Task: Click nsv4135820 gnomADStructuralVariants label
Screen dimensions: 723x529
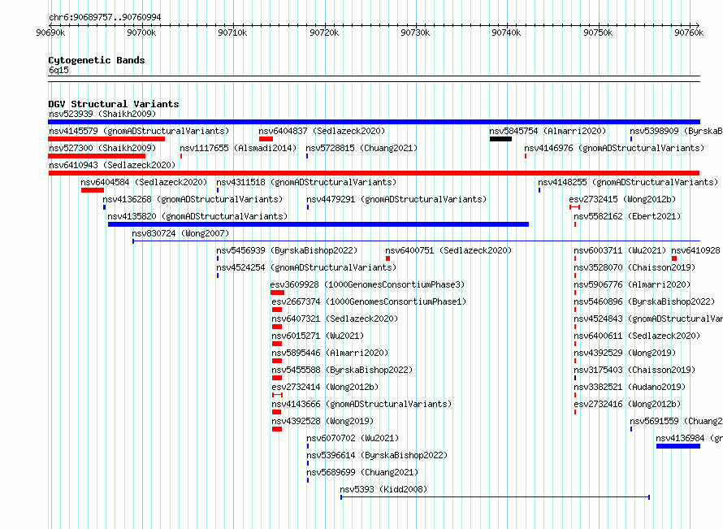Action: pos(197,216)
